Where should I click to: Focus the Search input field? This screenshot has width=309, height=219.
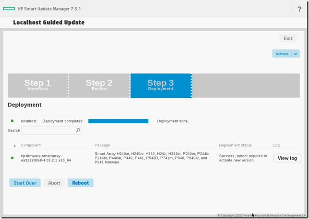[51, 130]
